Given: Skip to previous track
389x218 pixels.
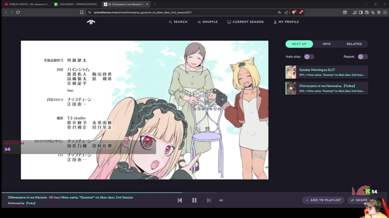Looking at the screenshot, I should pyautogui.click(x=180, y=200).
